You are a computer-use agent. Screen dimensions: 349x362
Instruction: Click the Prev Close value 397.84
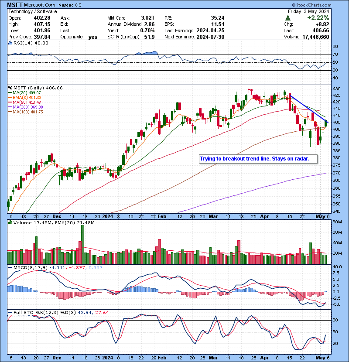point(42,37)
